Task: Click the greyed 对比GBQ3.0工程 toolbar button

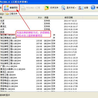Action: point(30,8)
